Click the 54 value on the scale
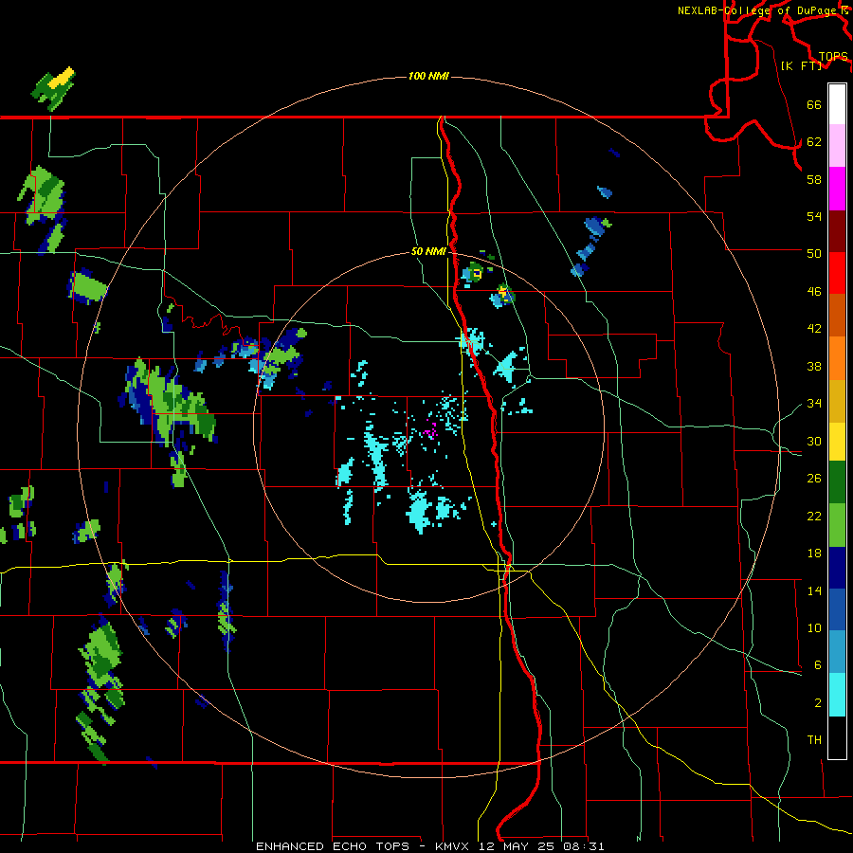853x853 pixels. (x=814, y=216)
